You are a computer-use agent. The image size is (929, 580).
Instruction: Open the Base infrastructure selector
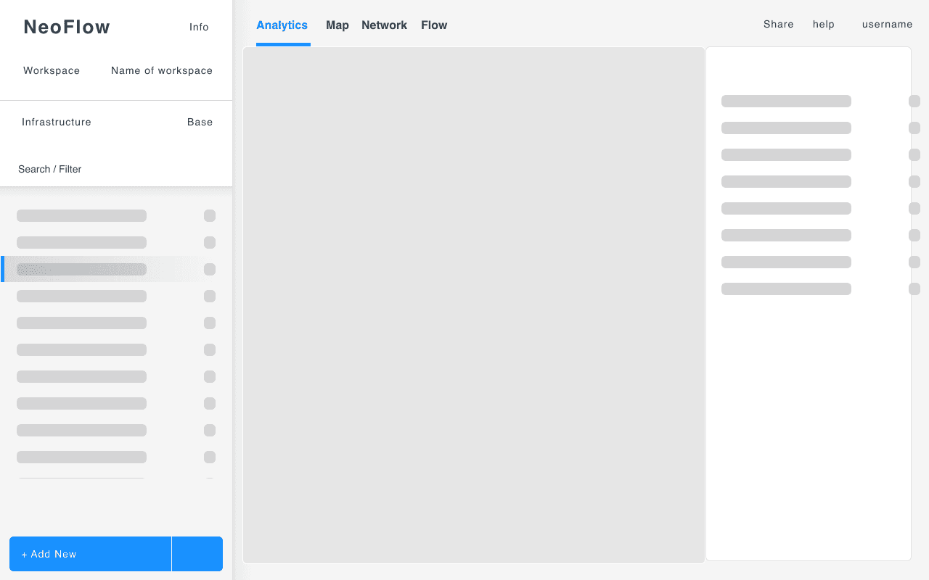coord(200,122)
